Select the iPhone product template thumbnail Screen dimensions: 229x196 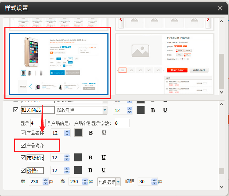tap(58, 64)
